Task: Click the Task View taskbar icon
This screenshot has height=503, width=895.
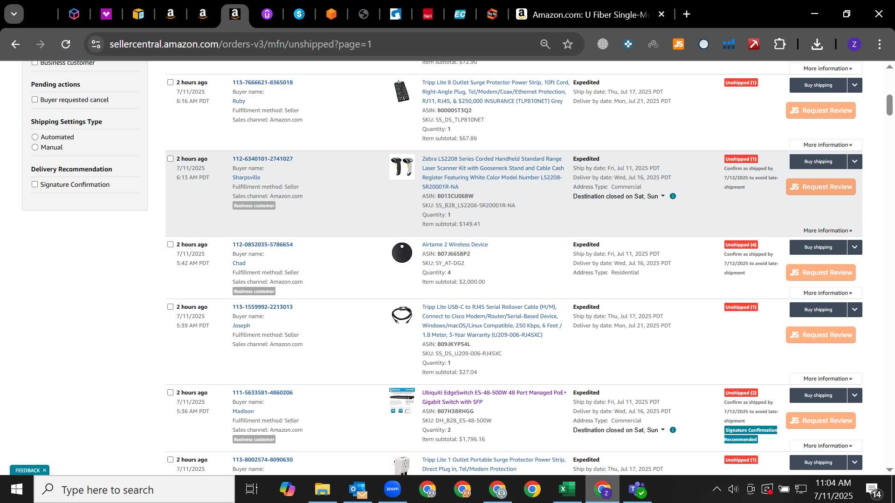Action: [x=251, y=489]
